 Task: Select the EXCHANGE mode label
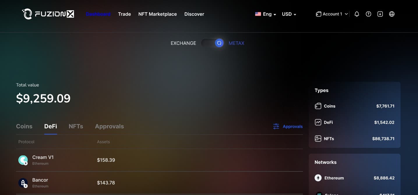tap(183, 43)
